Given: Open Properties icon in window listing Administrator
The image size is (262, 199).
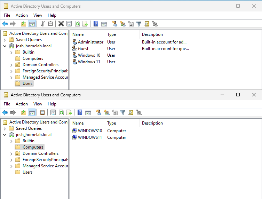Looking at the screenshot, I should click(69, 24).
